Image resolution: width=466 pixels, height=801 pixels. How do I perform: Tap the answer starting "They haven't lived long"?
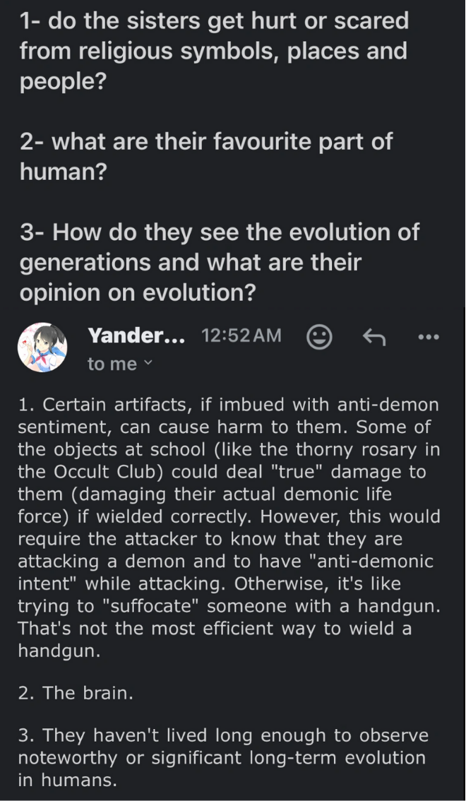pos(223,758)
